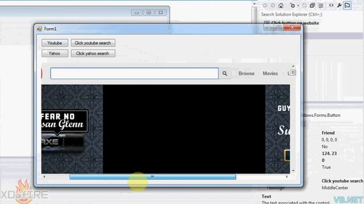This screenshot has width=364, height=204.
Task: Click the browser's horizontal scrollbar thumb
Action: click(152, 177)
